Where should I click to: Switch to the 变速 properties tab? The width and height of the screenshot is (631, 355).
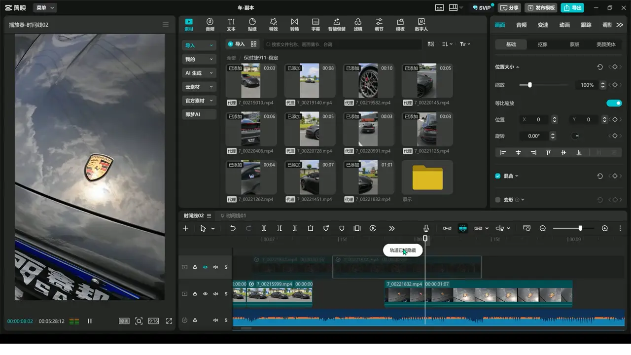click(x=543, y=25)
